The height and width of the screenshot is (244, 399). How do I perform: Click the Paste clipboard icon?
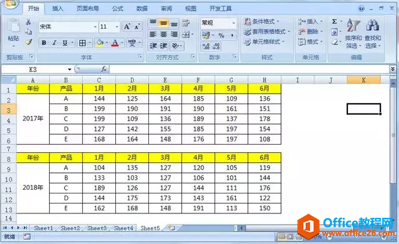tap(13, 26)
